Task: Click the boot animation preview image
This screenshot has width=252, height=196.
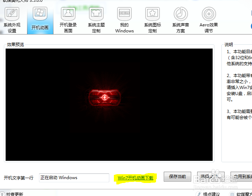Action: tap(109, 105)
